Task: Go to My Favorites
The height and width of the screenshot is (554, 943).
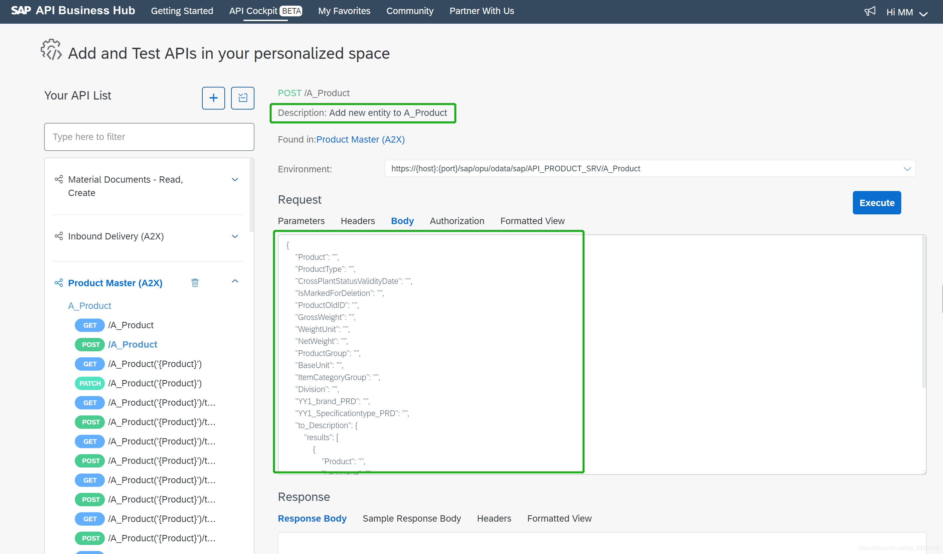Action: point(344,11)
